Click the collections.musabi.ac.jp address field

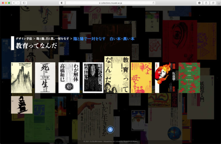pos(110,3)
